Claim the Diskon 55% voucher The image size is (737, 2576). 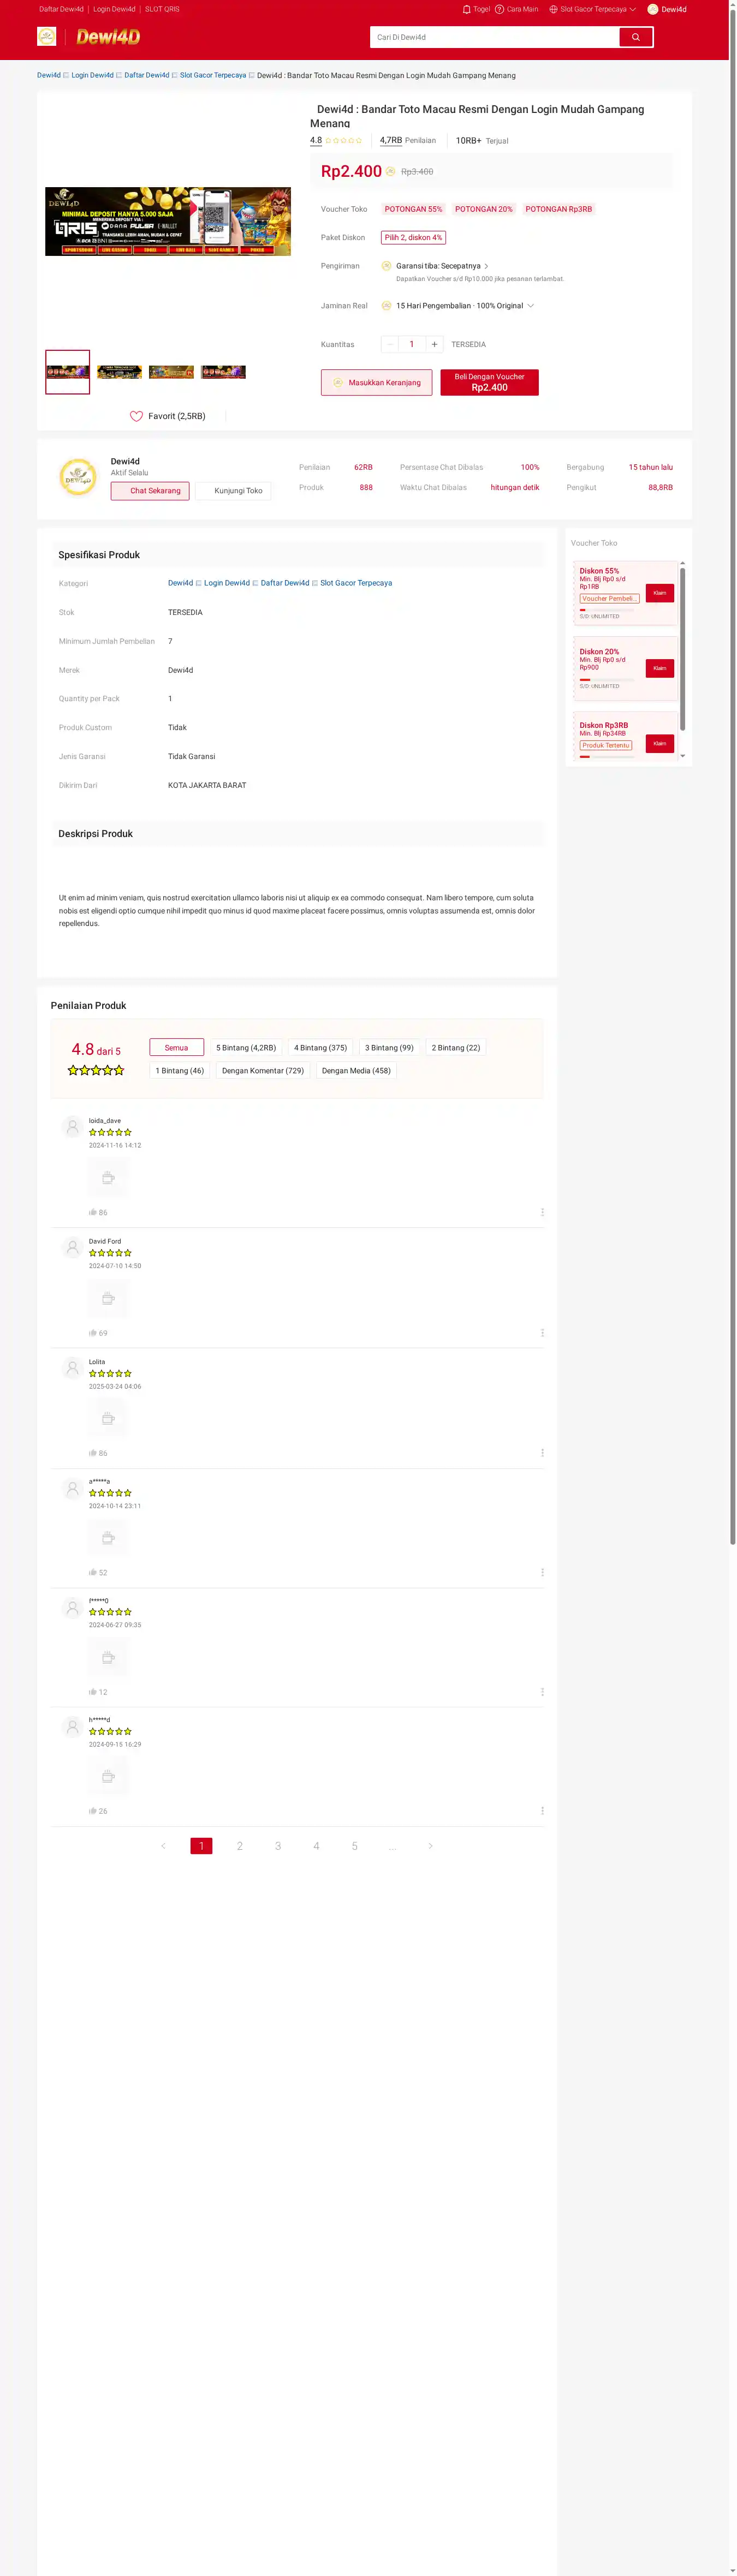659,593
